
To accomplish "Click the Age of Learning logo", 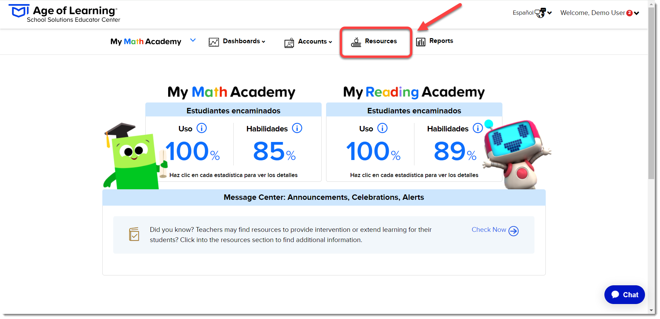I will (64, 14).
